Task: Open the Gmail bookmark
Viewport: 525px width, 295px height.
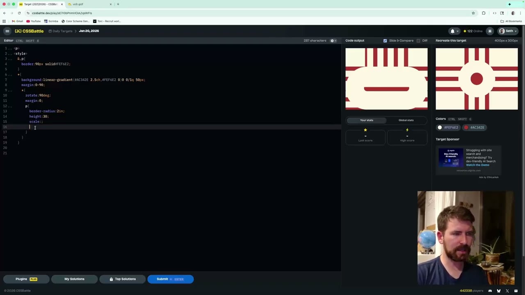Action: pos(17,21)
